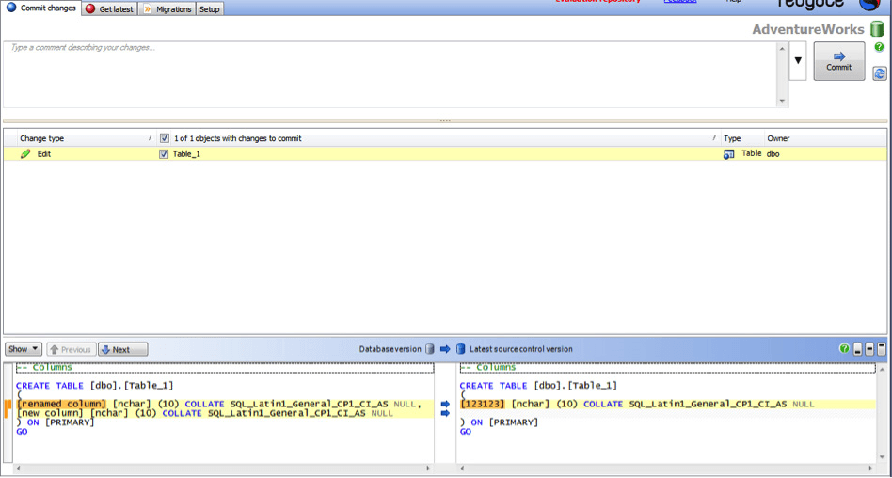The image size is (892, 478).
Task: Click the GO line in the left pane
Action: (22, 432)
